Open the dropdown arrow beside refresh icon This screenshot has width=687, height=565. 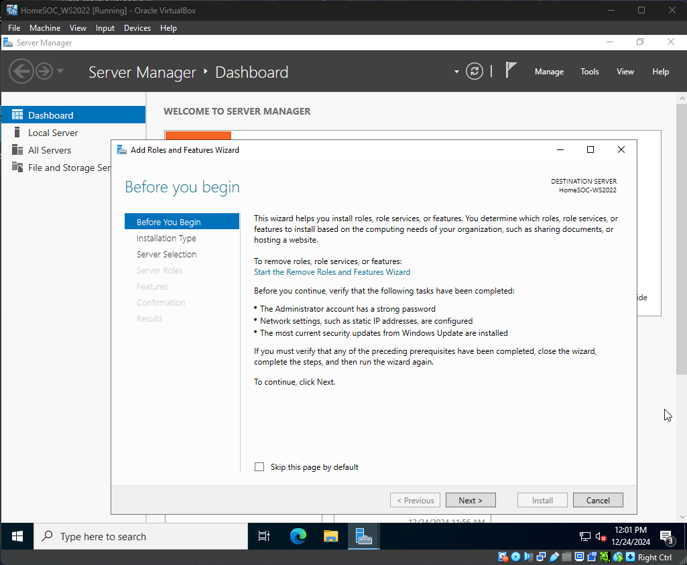tap(456, 72)
